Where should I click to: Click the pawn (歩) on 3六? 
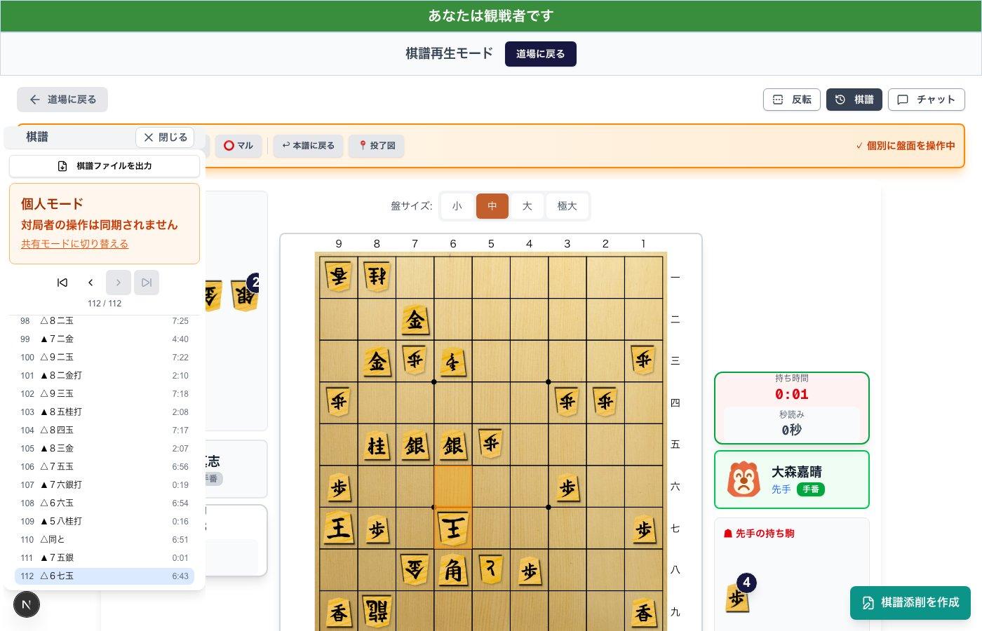[x=567, y=487]
